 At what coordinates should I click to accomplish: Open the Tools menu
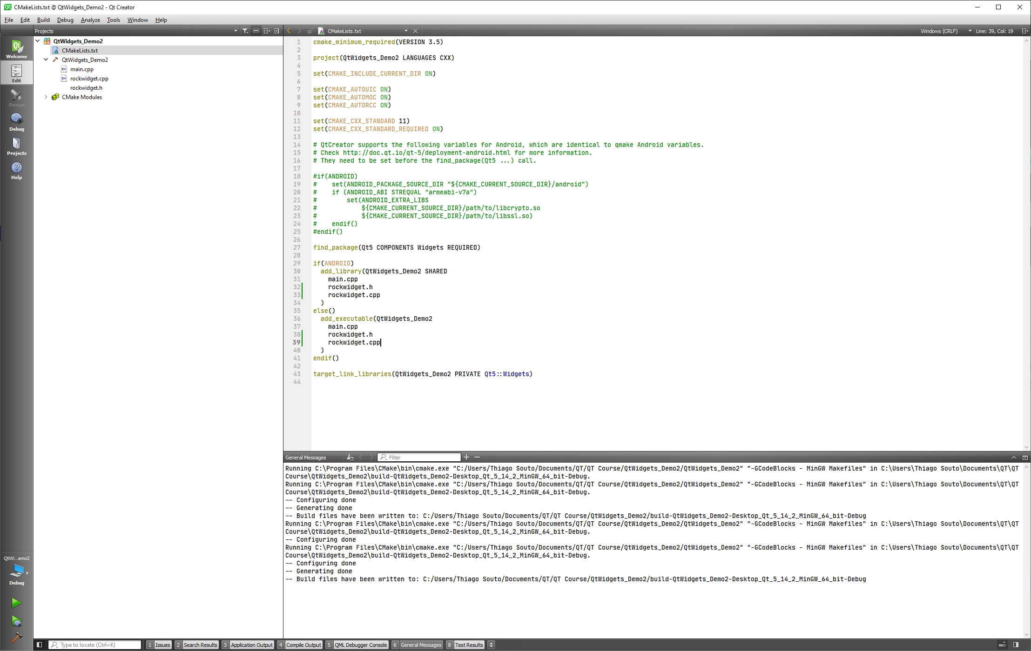click(114, 20)
